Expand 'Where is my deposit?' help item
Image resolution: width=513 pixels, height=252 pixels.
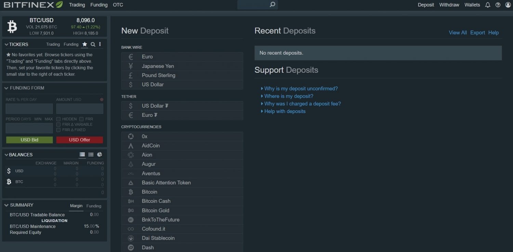point(287,96)
